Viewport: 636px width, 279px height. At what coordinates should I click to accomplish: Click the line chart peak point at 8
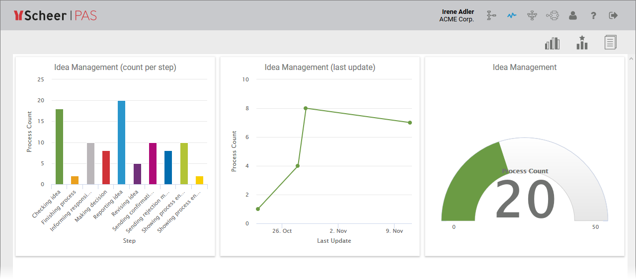(x=306, y=108)
